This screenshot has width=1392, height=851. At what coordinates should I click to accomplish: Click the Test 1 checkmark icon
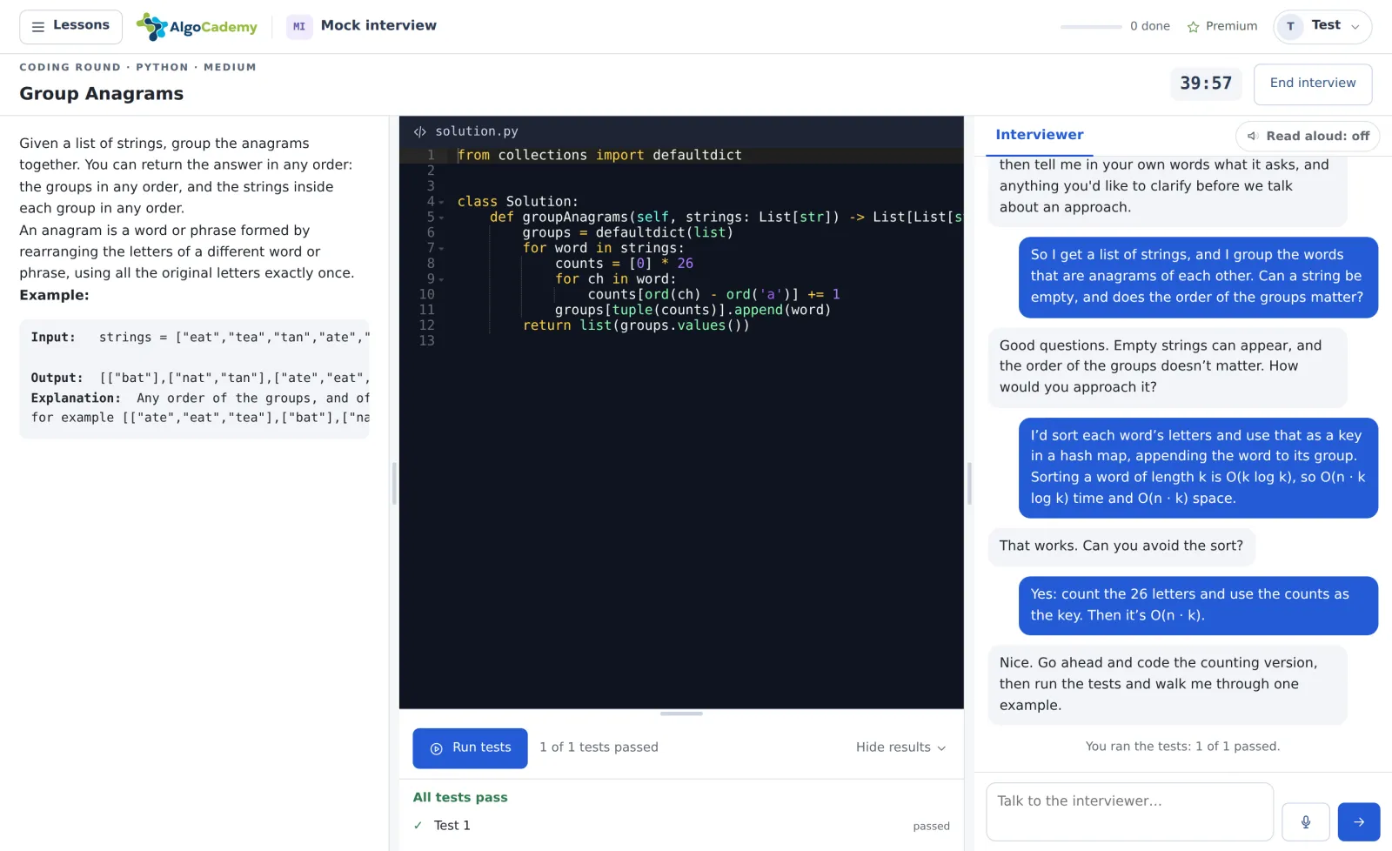click(x=418, y=826)
